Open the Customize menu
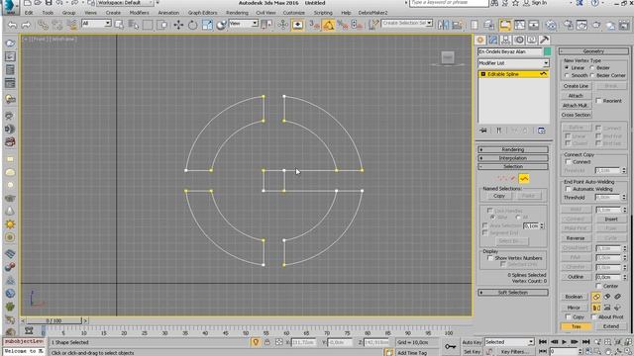The height and width of the screenshot is (356, 634). 294,13
